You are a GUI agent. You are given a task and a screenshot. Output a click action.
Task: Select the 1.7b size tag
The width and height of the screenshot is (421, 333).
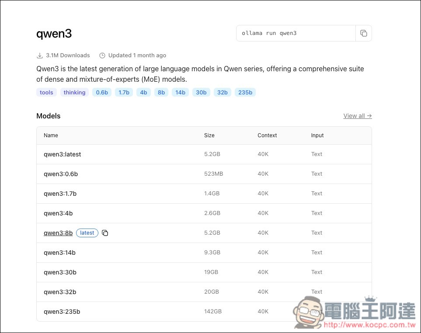(124, 92)
